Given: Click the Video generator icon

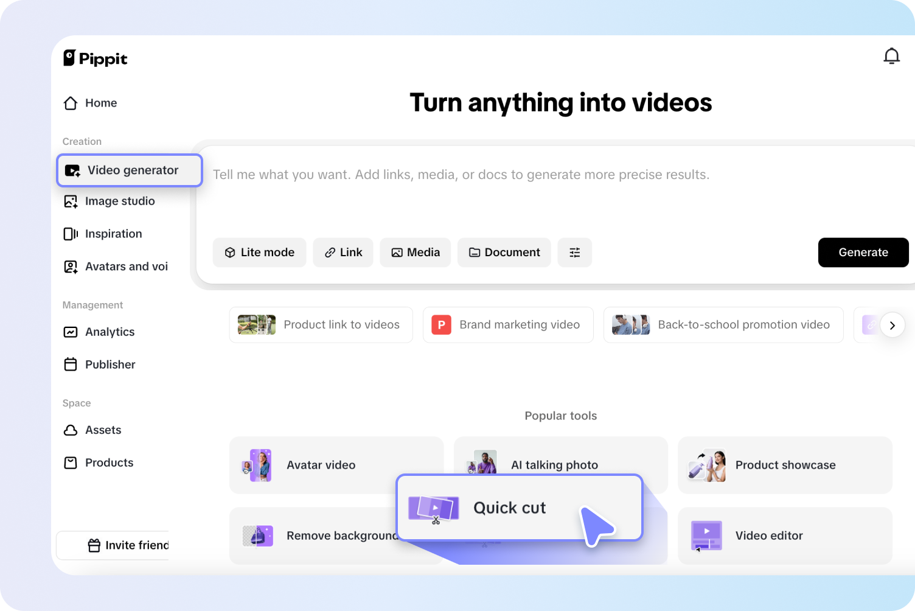Looking at the screenshot, I should [73, 171].
